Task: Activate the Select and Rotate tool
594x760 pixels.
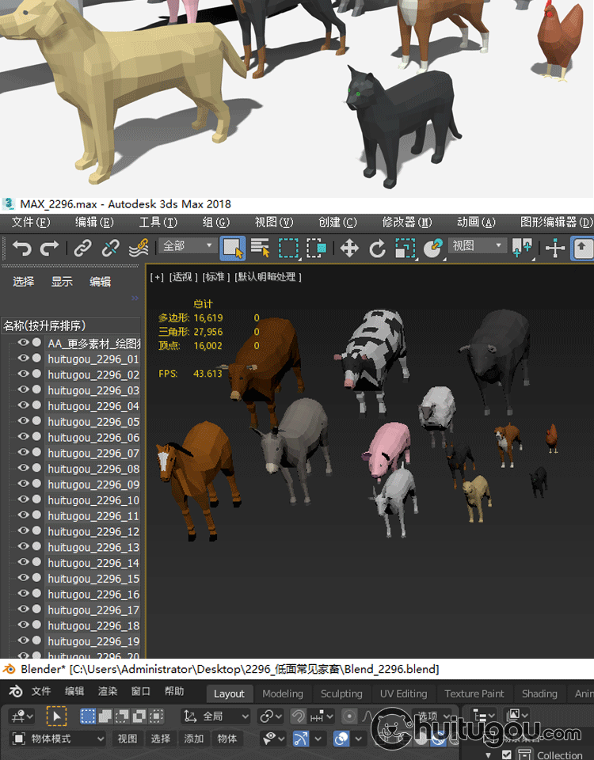Action: click(378, 249)
